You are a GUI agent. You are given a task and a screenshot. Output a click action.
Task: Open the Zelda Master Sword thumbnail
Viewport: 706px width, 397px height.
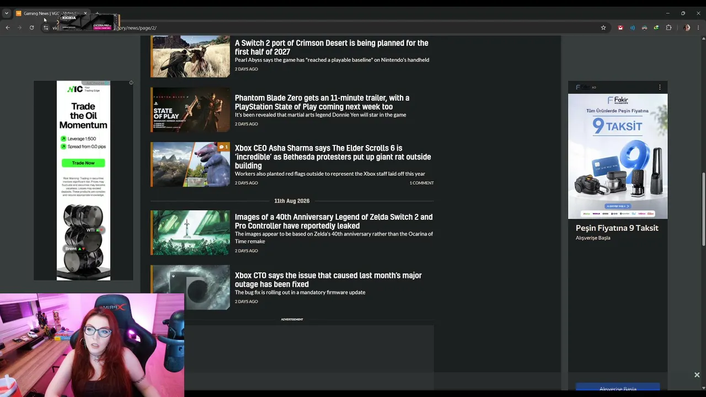point(190,232)
